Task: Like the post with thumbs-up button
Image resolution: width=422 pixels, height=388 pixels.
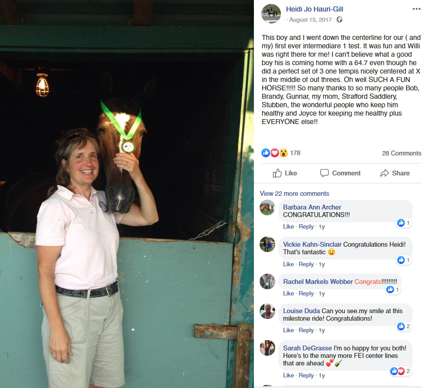Action: (285, 173)
